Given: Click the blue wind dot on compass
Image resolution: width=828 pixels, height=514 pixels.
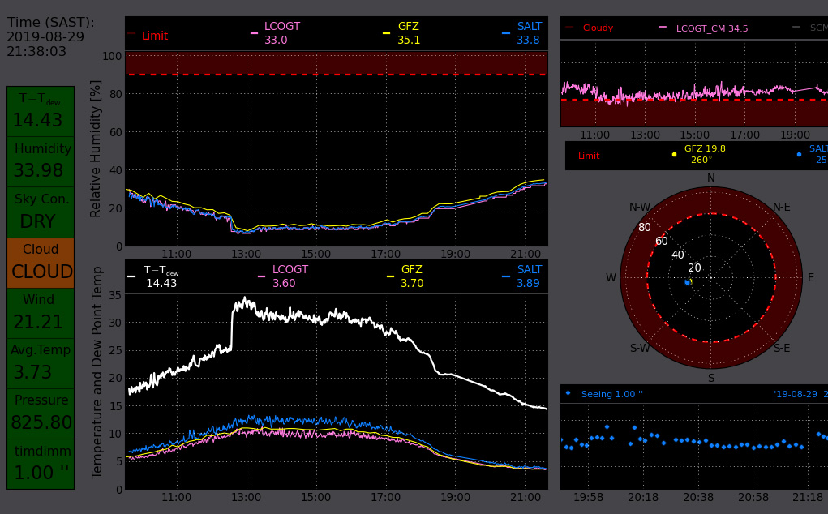Looking at the screenshot, I should click(686, 282).
